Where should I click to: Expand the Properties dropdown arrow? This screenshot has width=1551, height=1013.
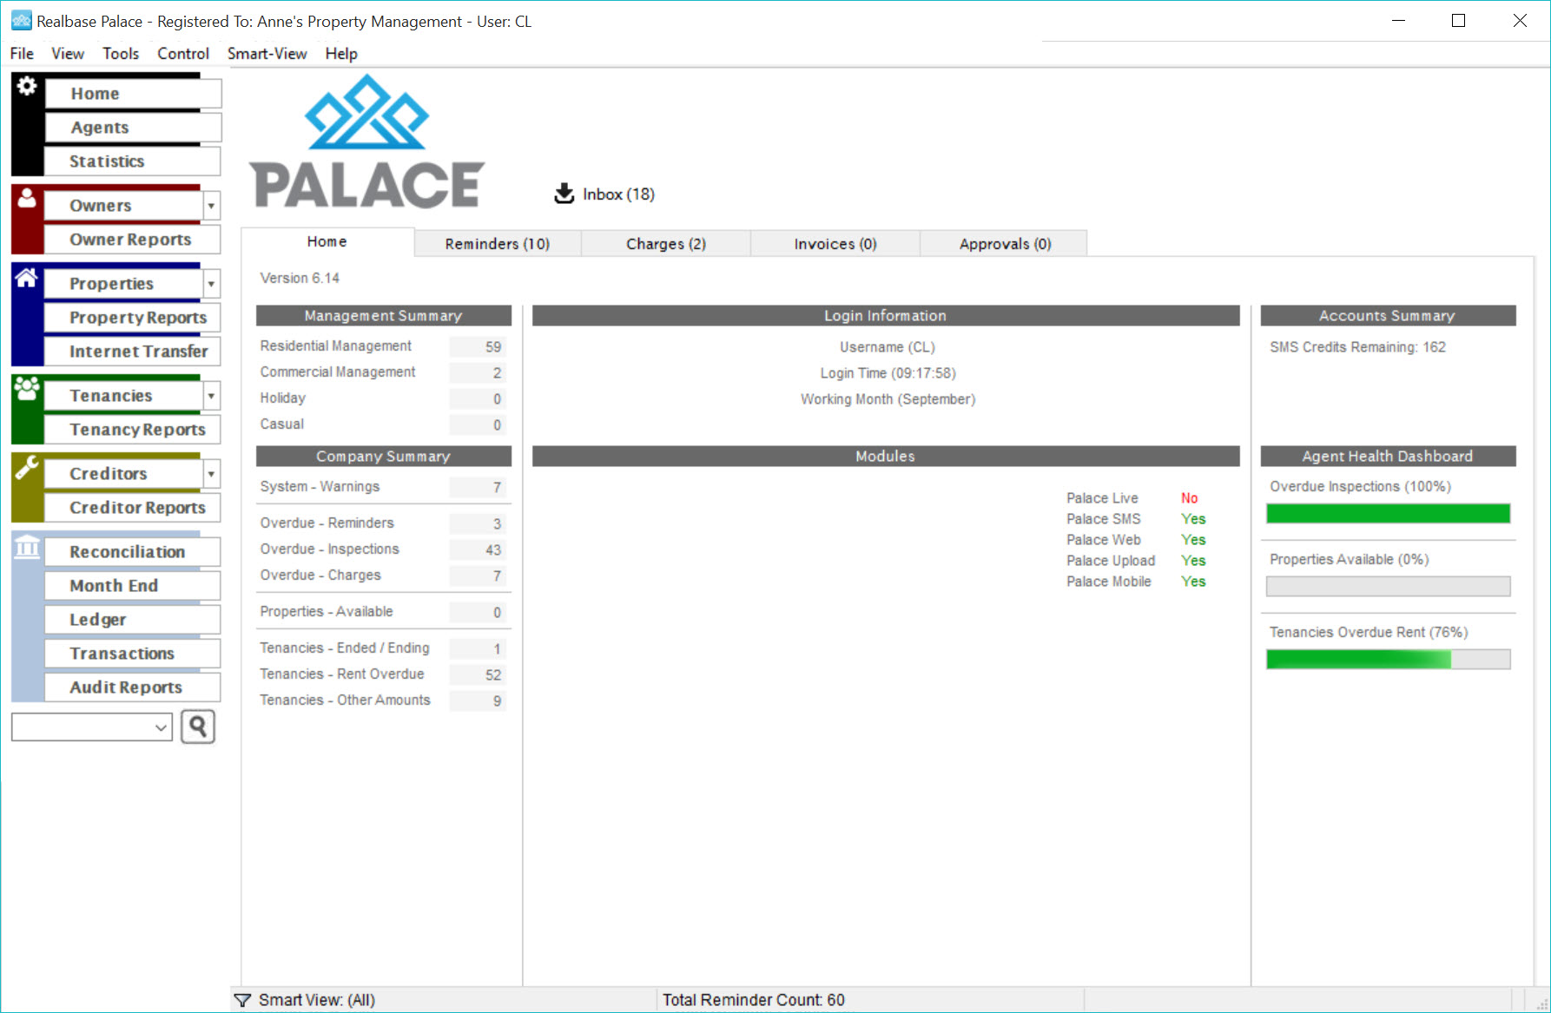[211, 284]
